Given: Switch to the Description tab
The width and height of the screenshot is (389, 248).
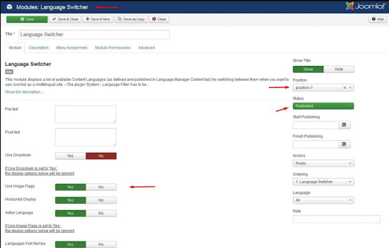Looking at the screenshot, I should coord(39,48).
